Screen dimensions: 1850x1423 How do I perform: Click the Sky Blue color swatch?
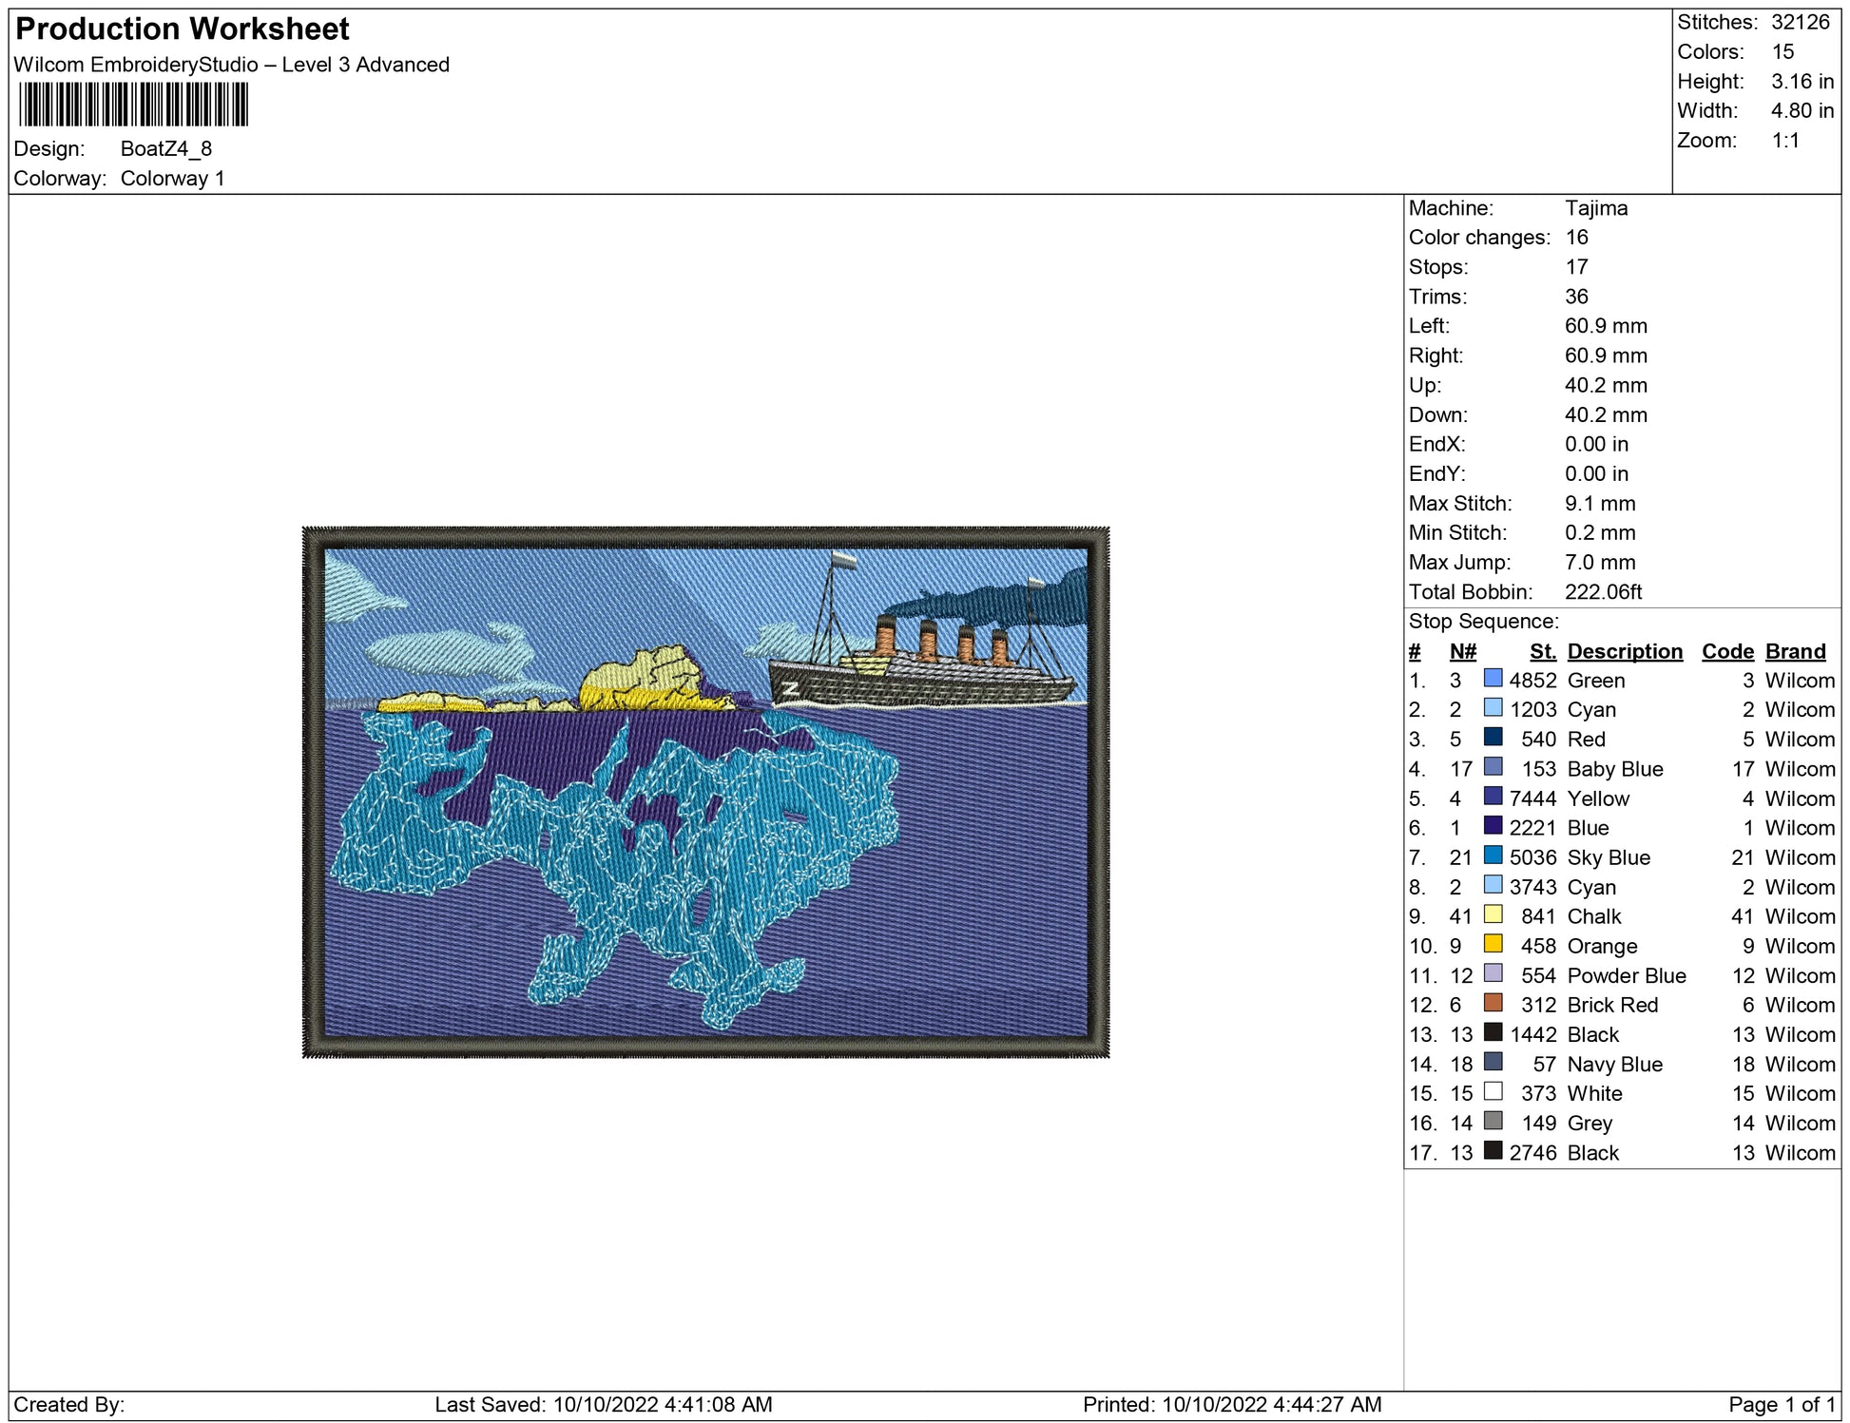pyautogui.click(x=1493, y=856)
